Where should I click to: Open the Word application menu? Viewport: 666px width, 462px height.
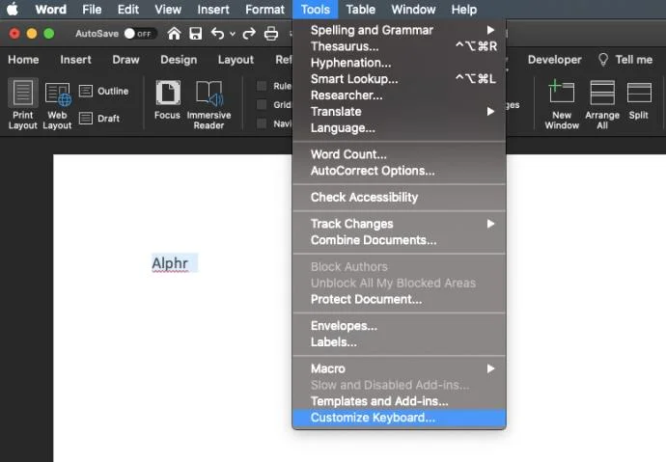pos(50,10)
